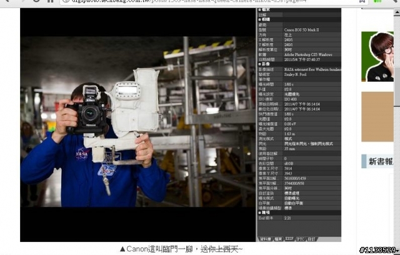Click the 'Adobe Photoshop CS5 Windows' value
400x255 pixels.
(308, 54)
